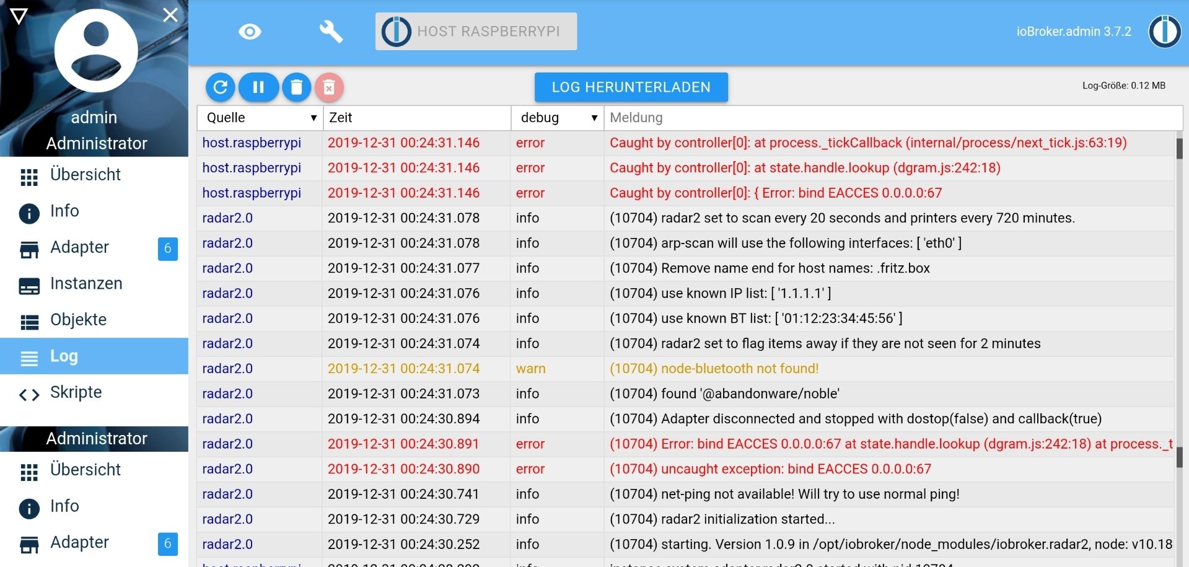The width and height of the screenshot is (1189, 567).
Task: Click the Log lines icon in the sidebar
Action: point(29,358)
